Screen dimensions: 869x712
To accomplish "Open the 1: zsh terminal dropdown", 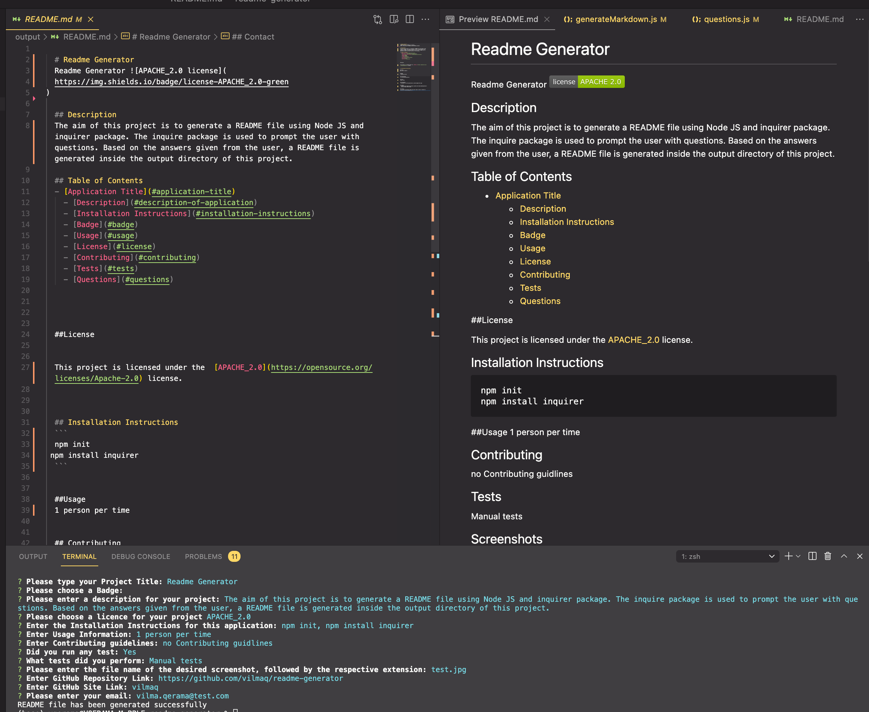I will [727, 557].
